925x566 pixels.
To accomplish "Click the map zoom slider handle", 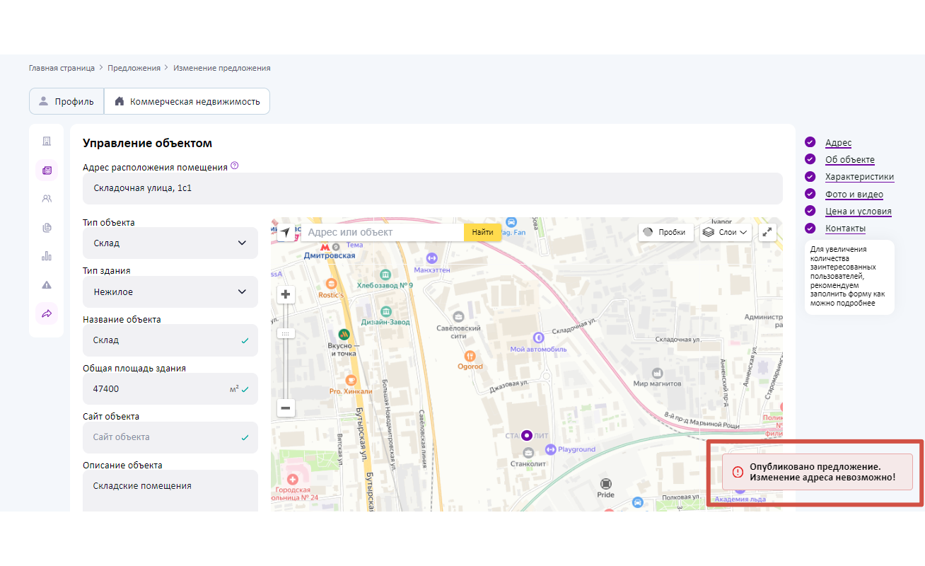I will (286, 333).
